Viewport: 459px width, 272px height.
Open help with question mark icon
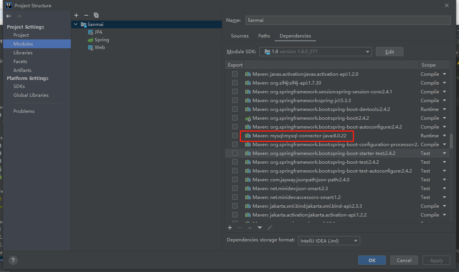tap(13, 260)
